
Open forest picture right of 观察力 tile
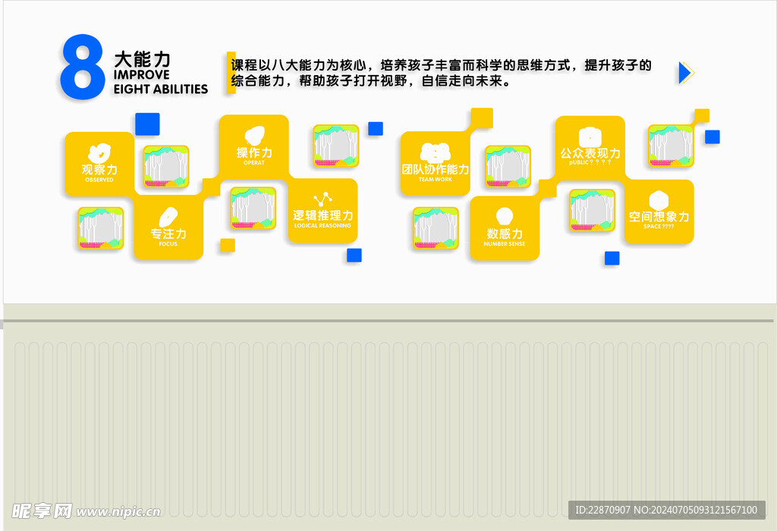pyautogui.click(x=166, y=167)
